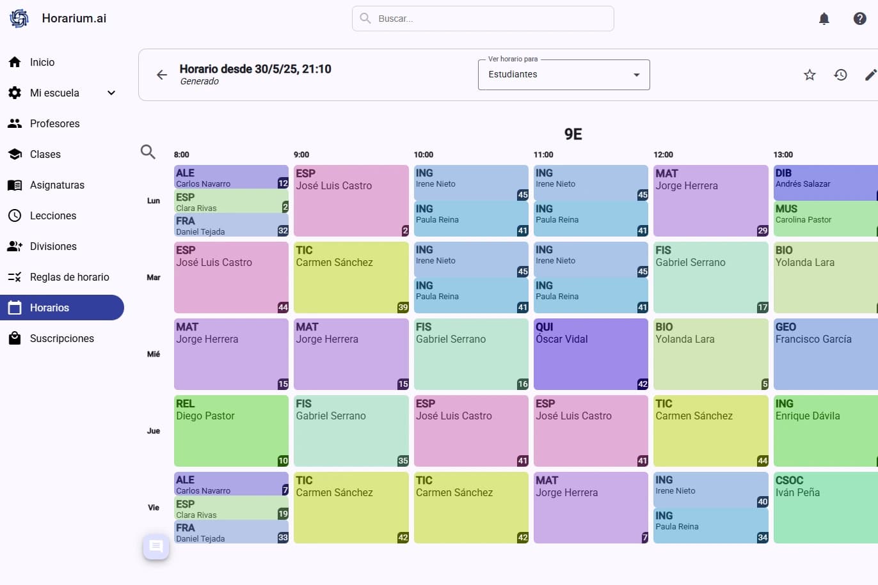Click the Estudiantes dropdown arrow
Image resolution: width=878 pixels, height=585 pixels.
coord(636,75)
